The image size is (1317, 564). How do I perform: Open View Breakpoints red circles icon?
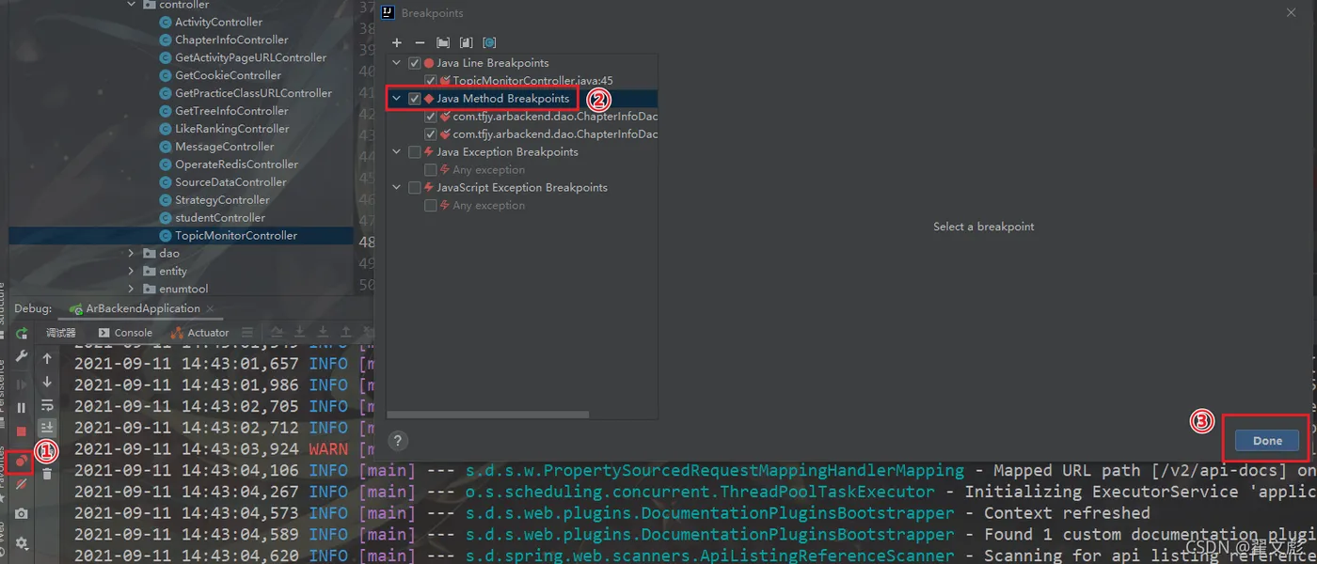point(21,462)
